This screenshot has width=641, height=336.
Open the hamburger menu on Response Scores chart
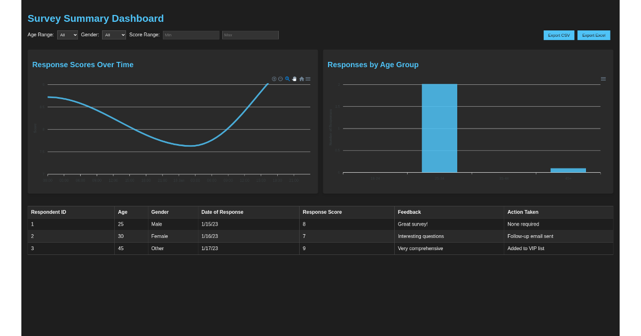coord(308,78)
